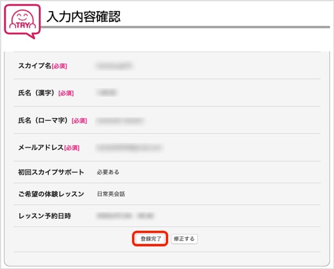Click the 初回スカイプサポート label
This screenshot has width=334, height=269.
pyautogui.click(x=51, y=172)
